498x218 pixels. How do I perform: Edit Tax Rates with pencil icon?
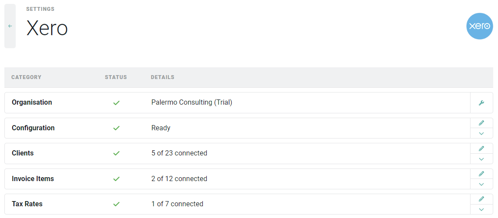481,199
